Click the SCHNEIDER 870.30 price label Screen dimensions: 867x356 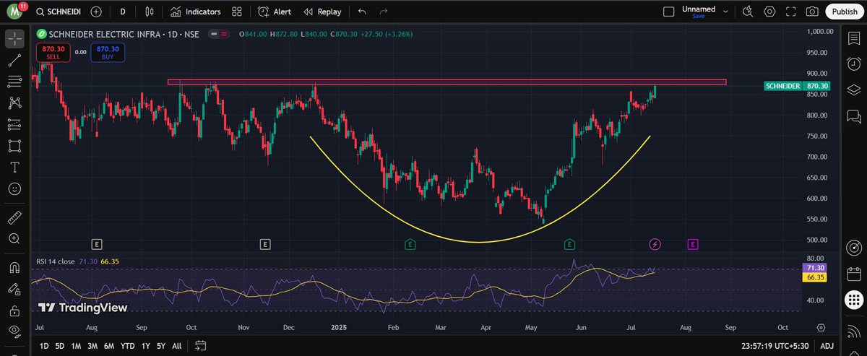(x=797, y=86)
